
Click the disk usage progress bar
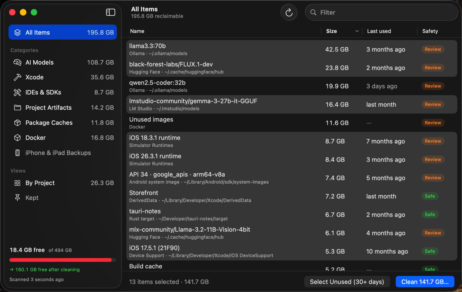pos(63,260)
